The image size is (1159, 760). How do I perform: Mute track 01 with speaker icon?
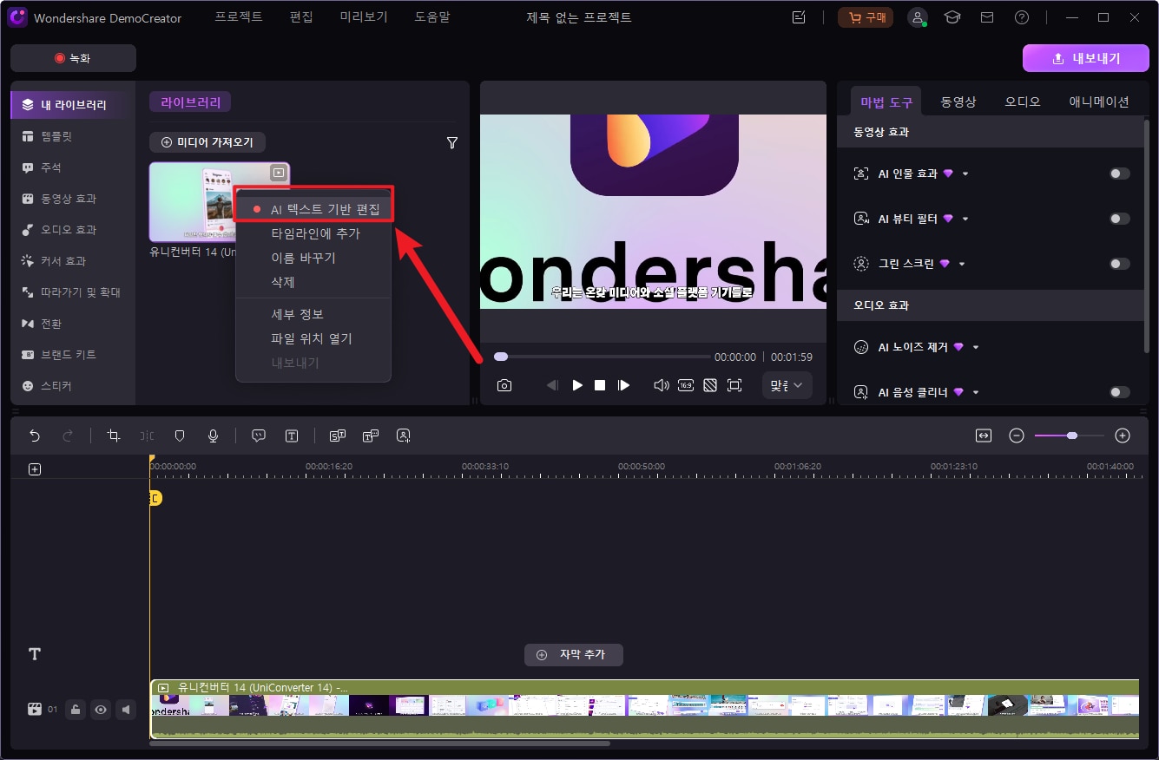126,710
